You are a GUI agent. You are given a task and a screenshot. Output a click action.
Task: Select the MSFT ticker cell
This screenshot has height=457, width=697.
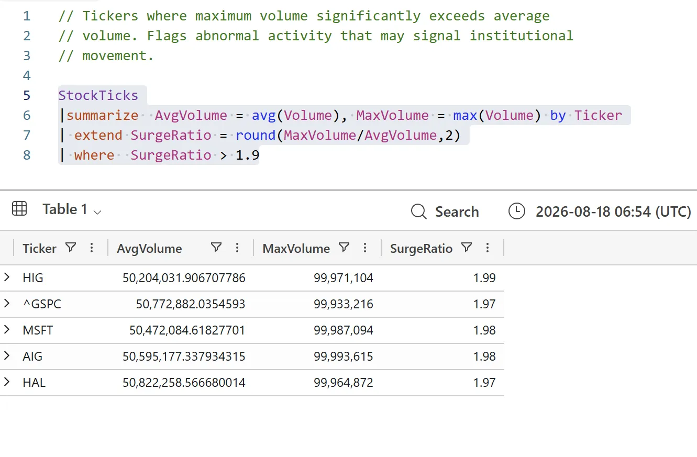[38, 330]
